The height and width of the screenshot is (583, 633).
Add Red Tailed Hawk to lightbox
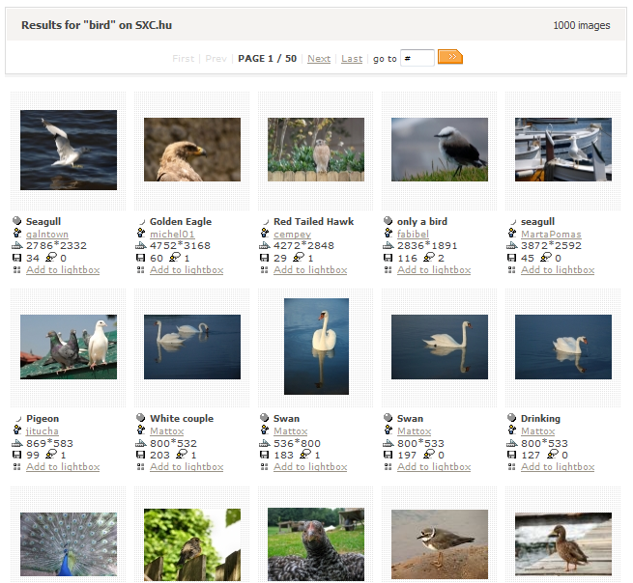tap(310, 269)
